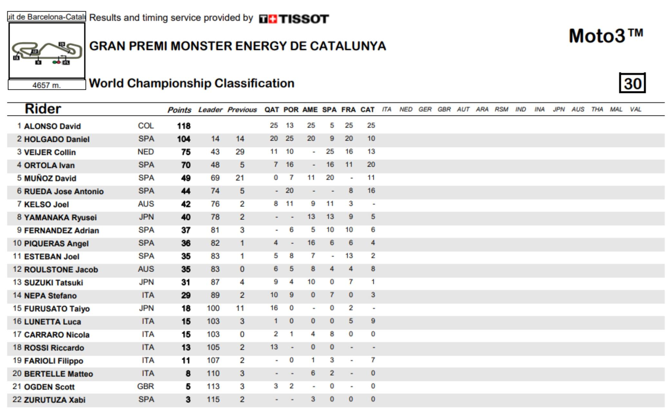Image resolution: width=670 pixels, height=419 pixels.
Task: Click the boxed page number 30
Action: pyautogui.click(x=632, y=83)
